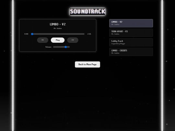This screenshot has width=175, height=131.
Task: Click the artist name under the player title
Action: 58,28
